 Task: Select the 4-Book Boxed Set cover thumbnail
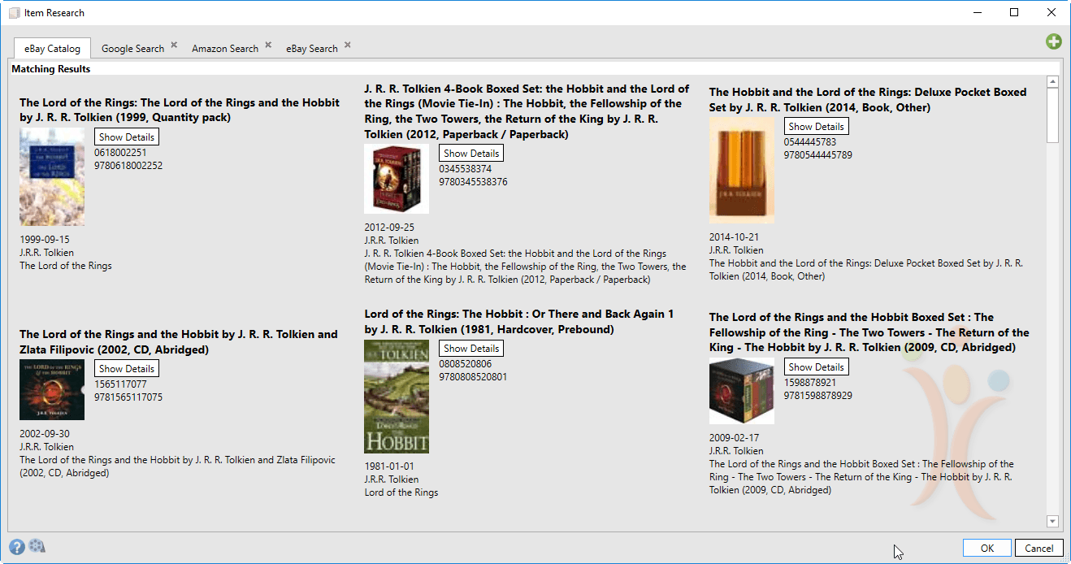[397, 179]
